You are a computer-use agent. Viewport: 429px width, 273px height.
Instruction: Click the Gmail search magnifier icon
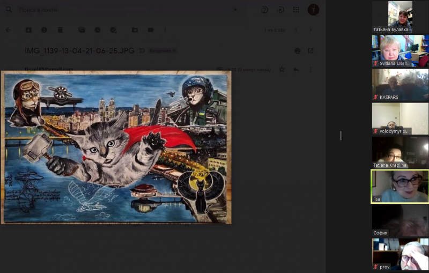[x=9, y=10]
